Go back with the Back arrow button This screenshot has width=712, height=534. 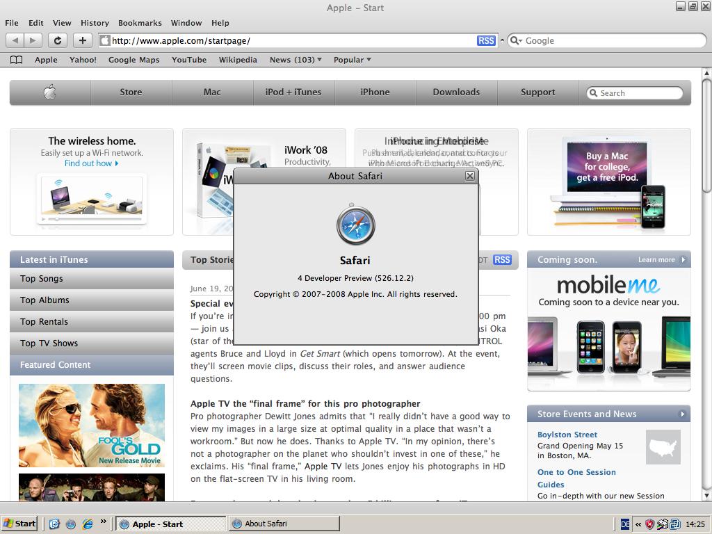point(15,40)
